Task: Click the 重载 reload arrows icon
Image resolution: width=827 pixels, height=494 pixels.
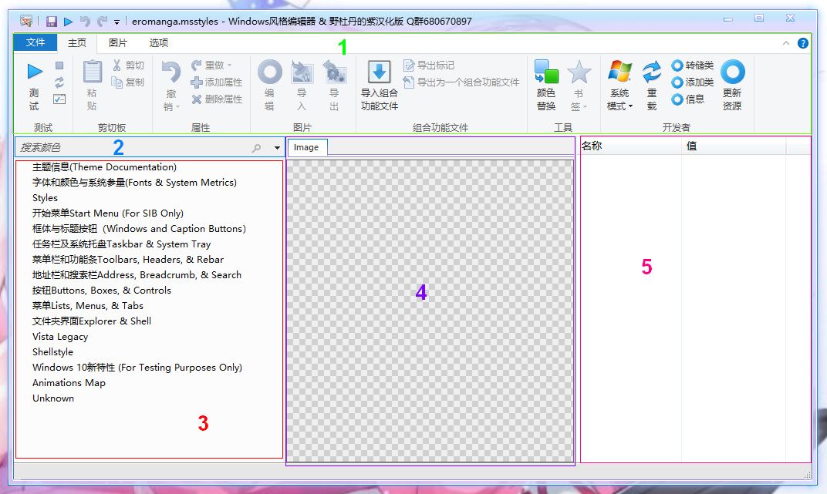Action: click(x=652, y=72)
